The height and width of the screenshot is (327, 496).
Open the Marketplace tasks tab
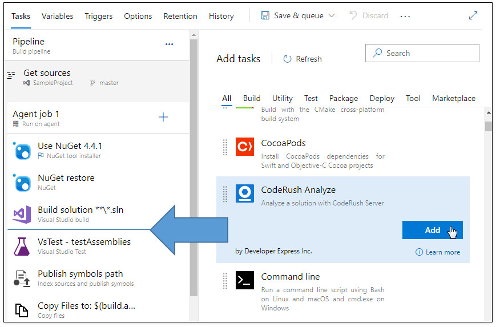[454, 98]
